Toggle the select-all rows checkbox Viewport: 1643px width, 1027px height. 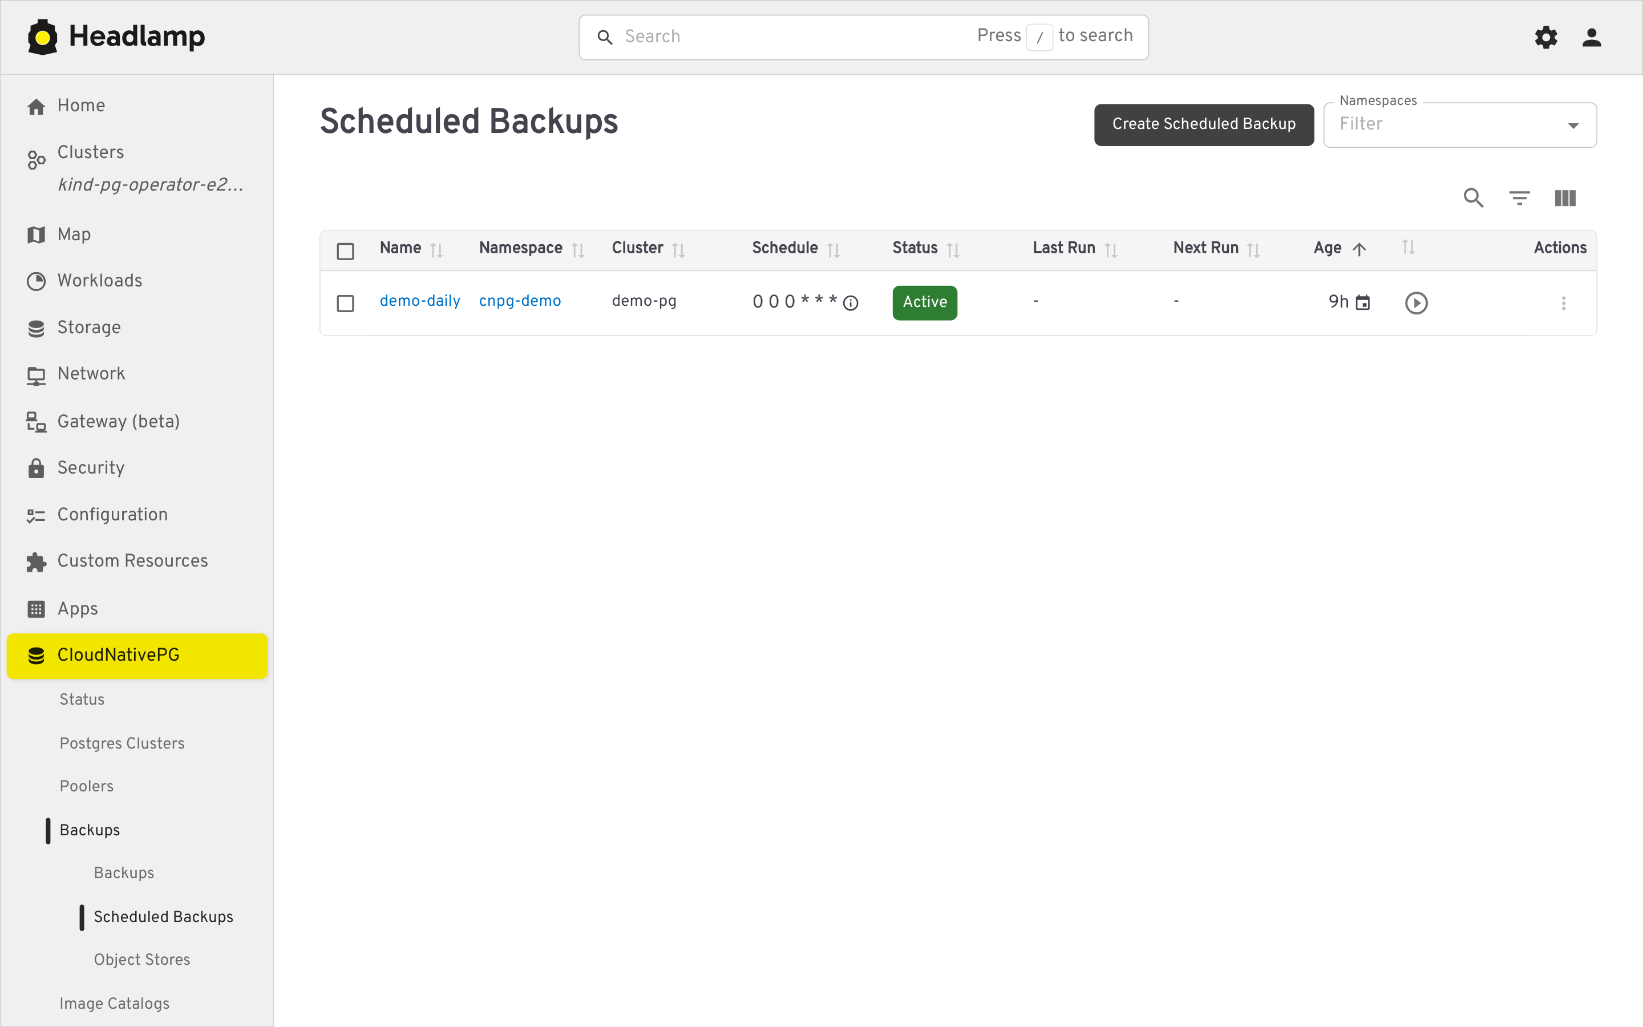[346, 251]
